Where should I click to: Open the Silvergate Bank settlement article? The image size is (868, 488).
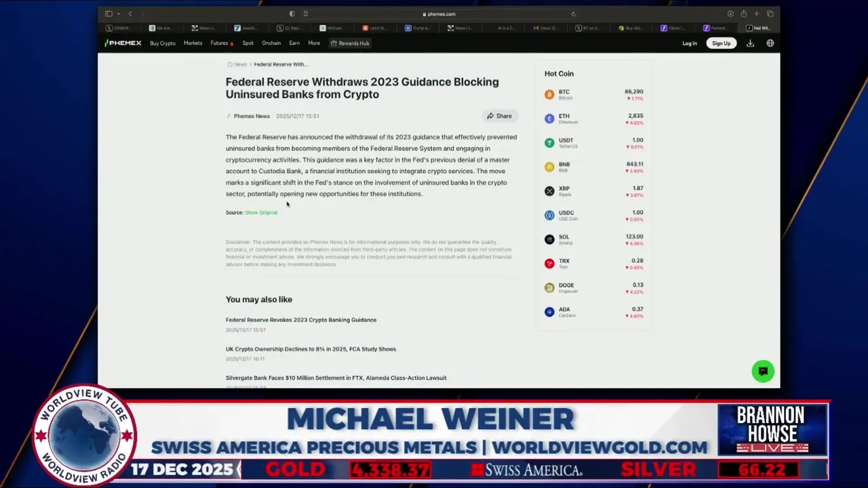pos(336,378)
